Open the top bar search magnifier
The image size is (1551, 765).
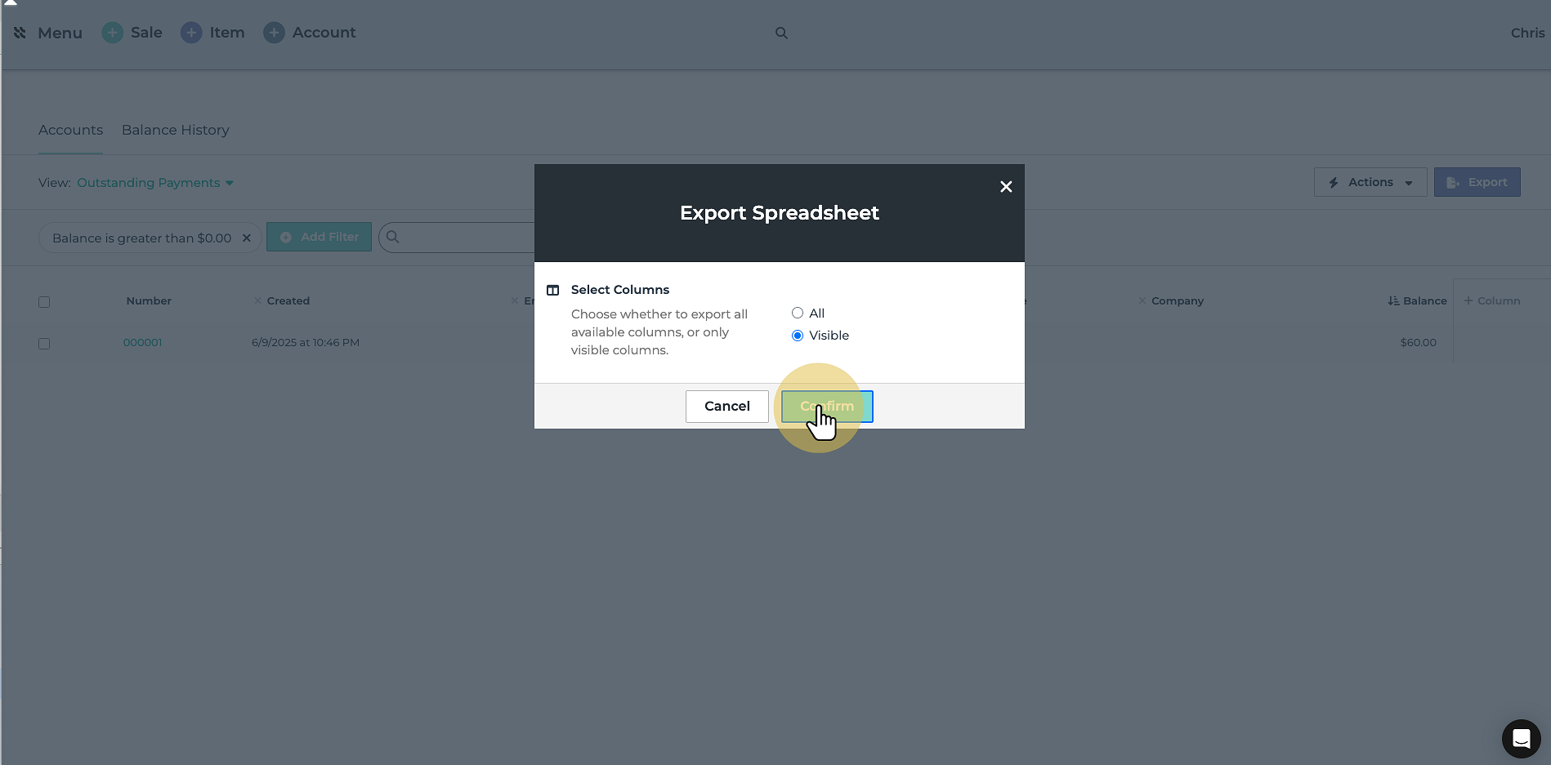point(781,33)
